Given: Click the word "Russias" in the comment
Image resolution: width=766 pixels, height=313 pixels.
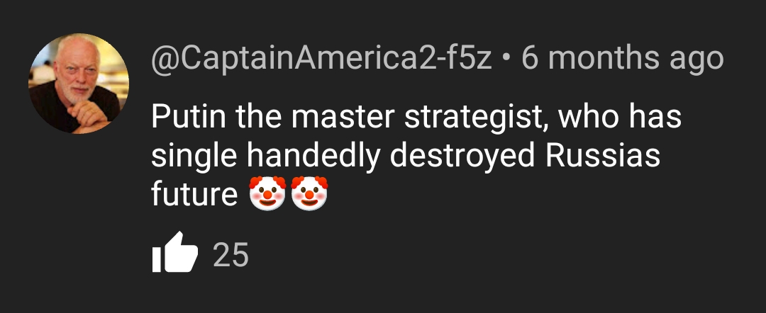Looking at the screenshot, I should 603,155.
